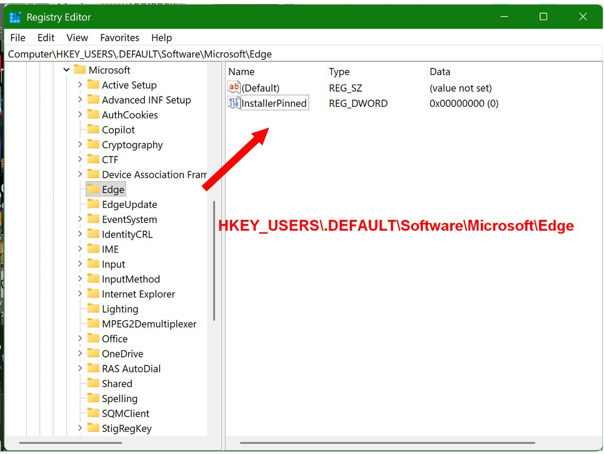Image resolution: width=604 pixels, height=454 pixels.
Task: Click the Lighting folder icon
Action: tap(93, 308)
